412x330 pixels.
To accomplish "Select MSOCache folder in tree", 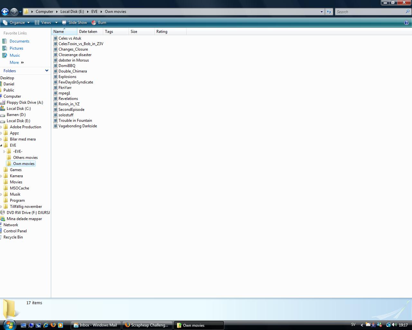I will 19,188.
